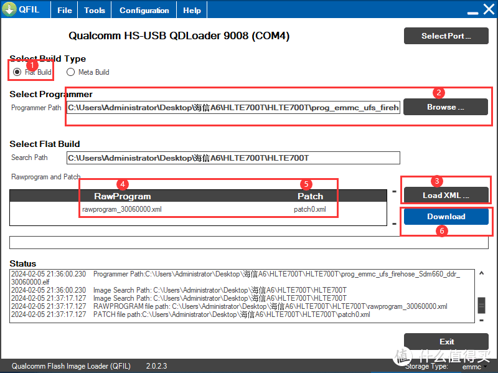
Task: Open the Help menu
Action: tap(192, 11)
